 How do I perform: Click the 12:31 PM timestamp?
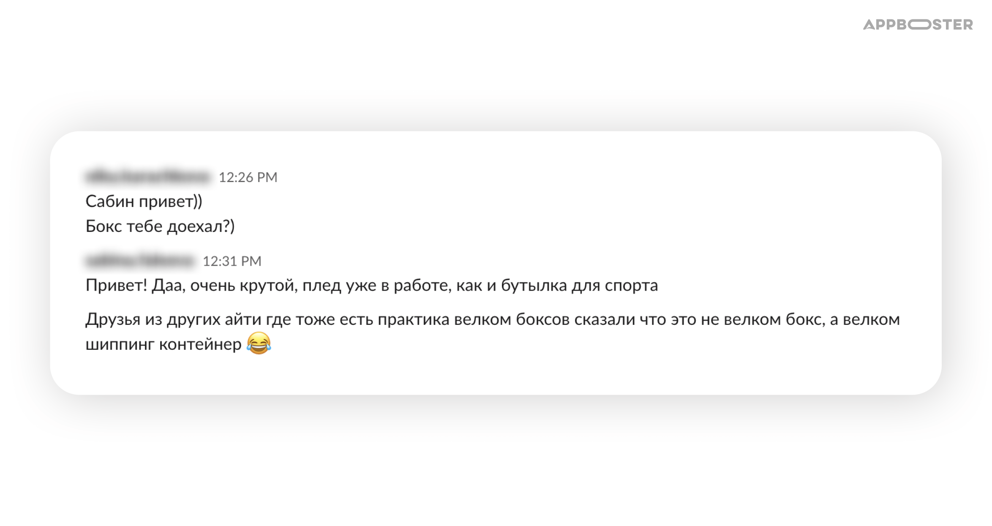[x=232, y=261]
